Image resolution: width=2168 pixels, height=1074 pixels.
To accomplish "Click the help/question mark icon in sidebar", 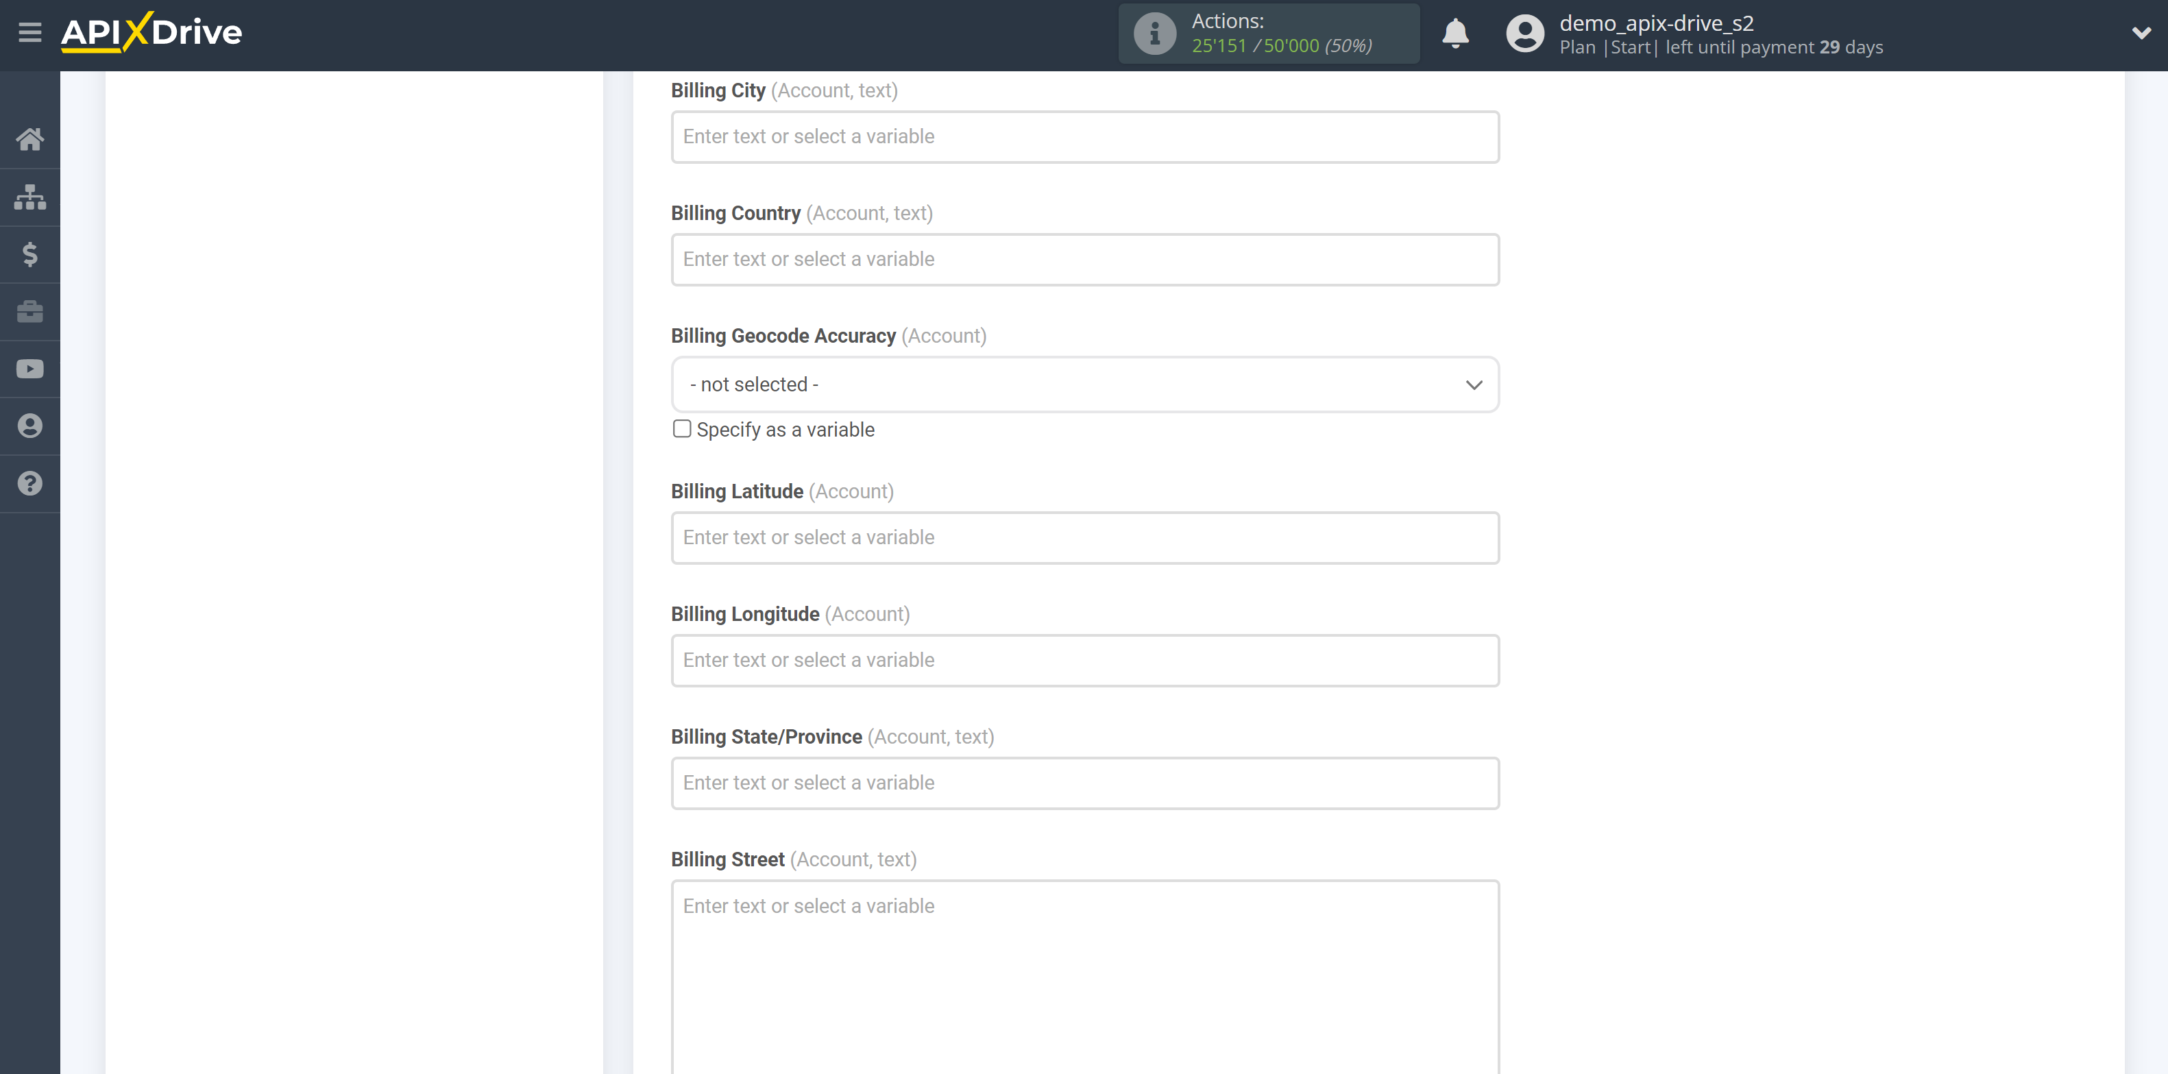I will [29, 483].
